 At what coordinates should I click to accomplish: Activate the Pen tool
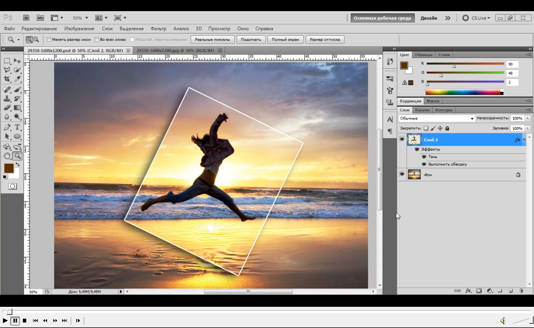7,127
